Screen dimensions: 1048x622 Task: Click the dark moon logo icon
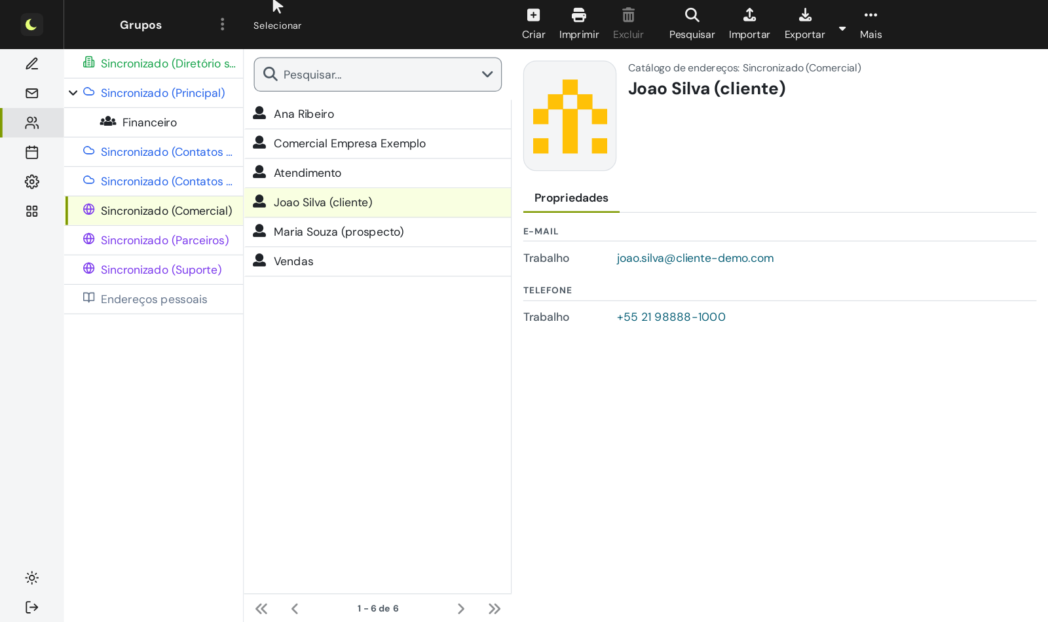point(31,25)
